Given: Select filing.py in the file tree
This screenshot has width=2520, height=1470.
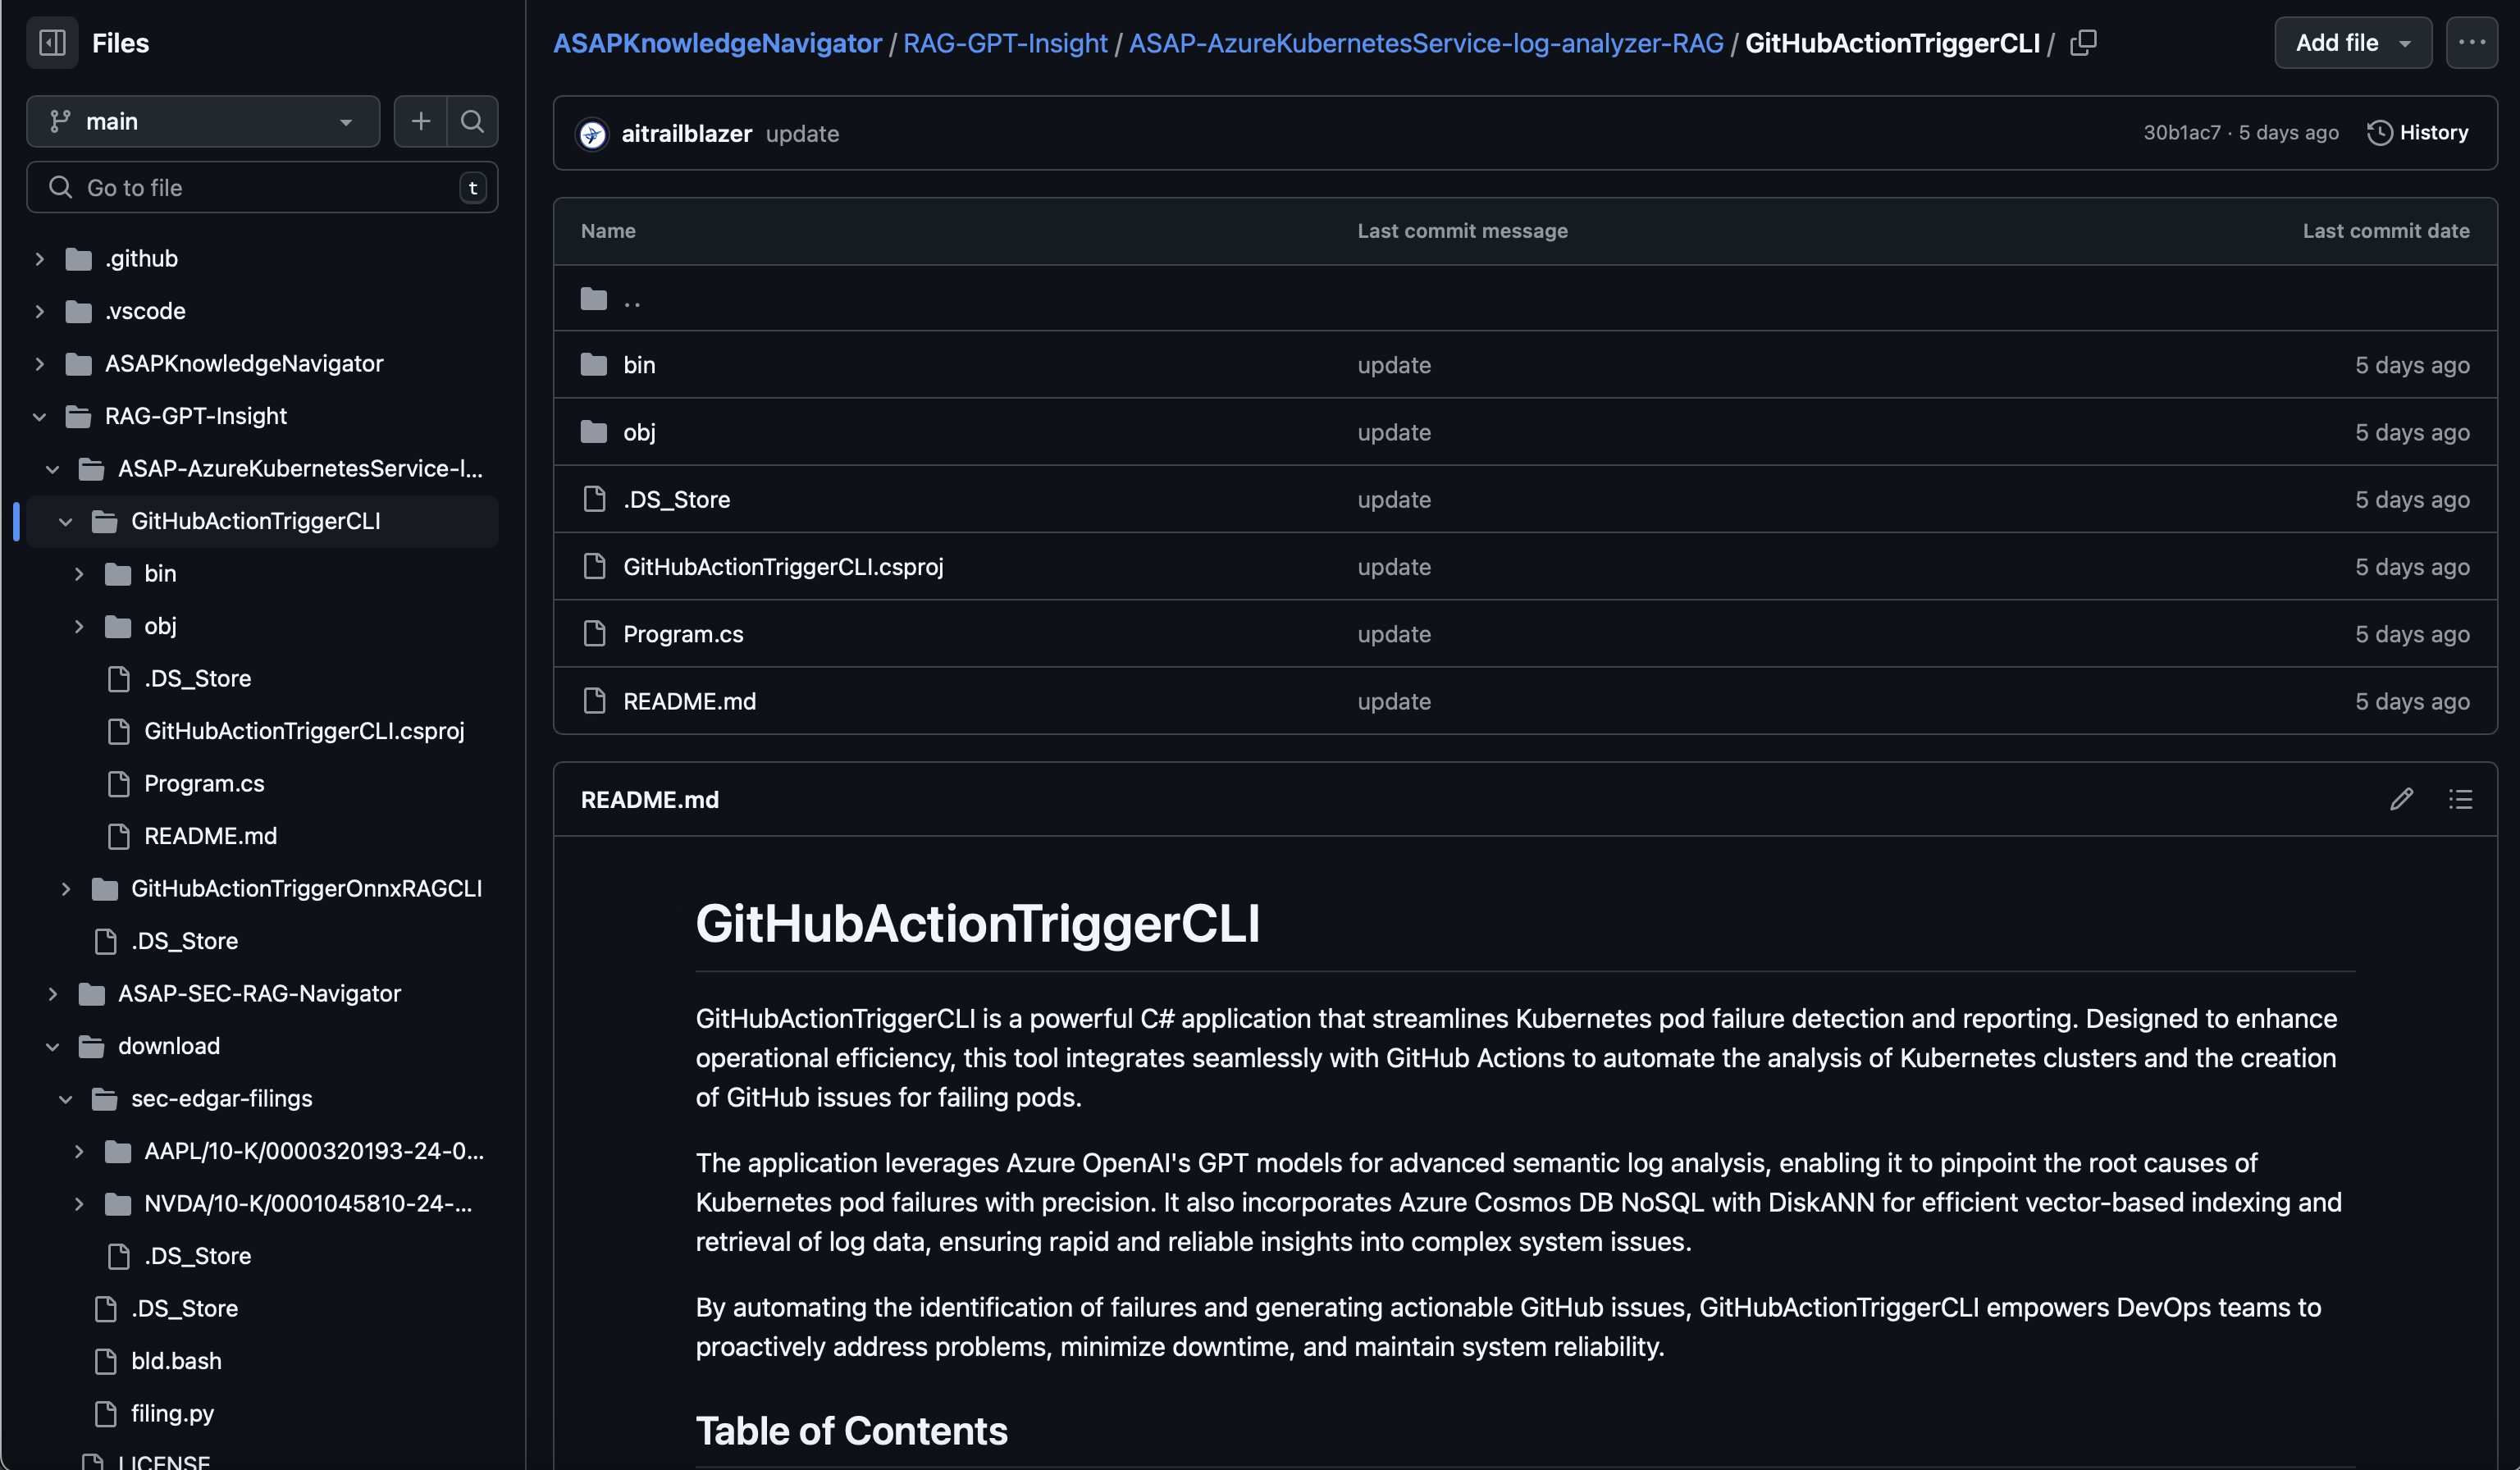Looking at the screenshot, I should (172, 1413).
